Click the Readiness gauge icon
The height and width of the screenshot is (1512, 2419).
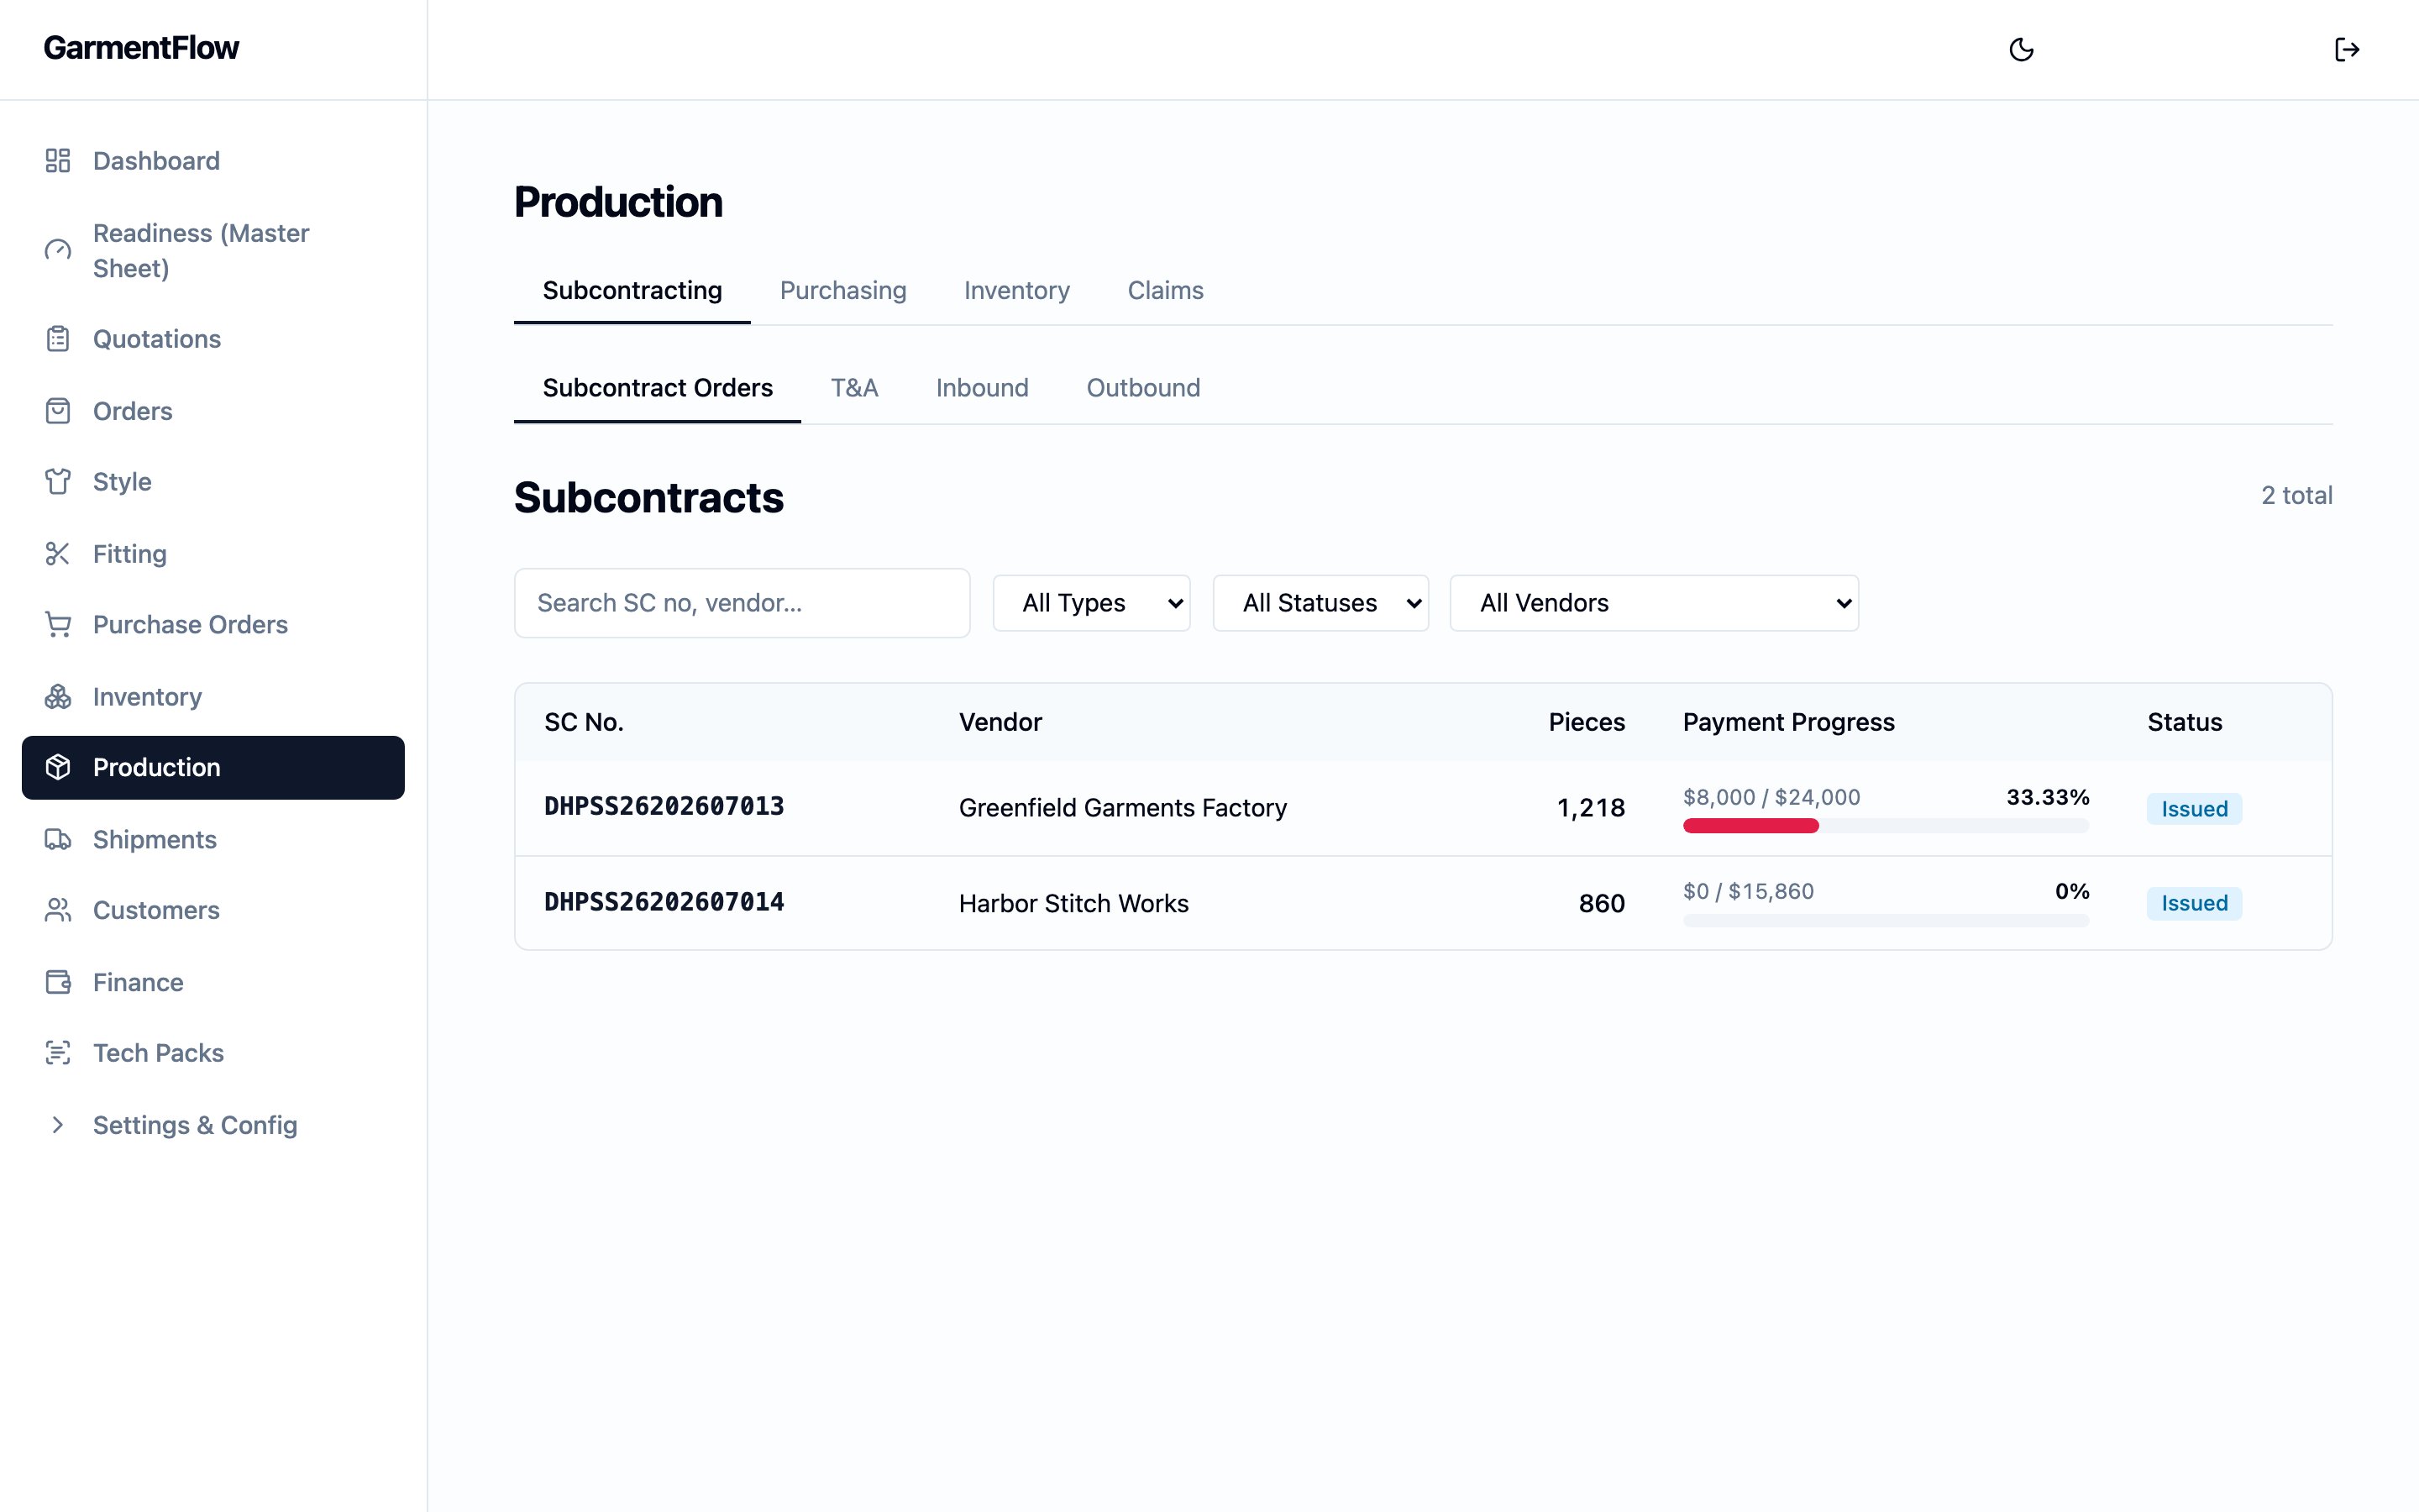pos(58,250)
